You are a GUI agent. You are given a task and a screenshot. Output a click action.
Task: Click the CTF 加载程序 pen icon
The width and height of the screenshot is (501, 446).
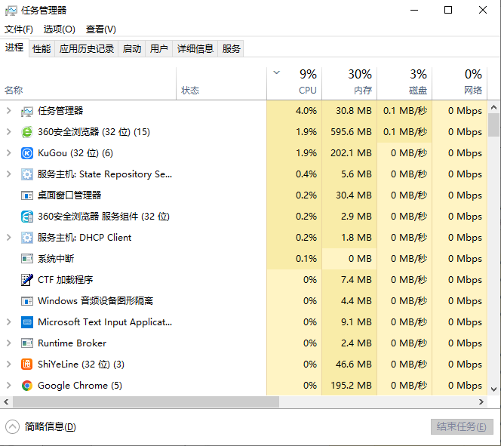pos(27,280)
